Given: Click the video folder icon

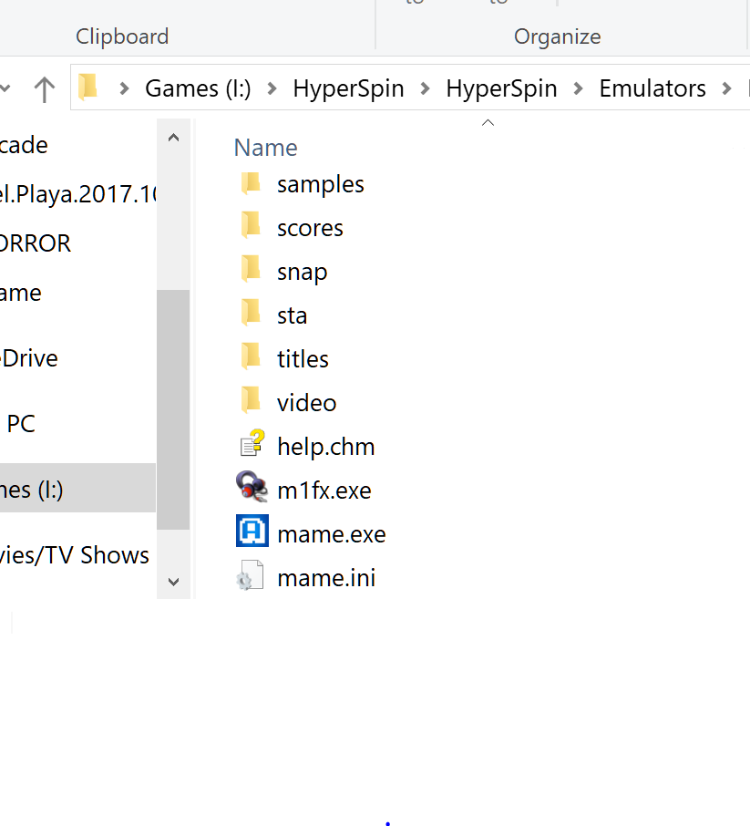Looking at the screenshot, I should coord(251,402).
